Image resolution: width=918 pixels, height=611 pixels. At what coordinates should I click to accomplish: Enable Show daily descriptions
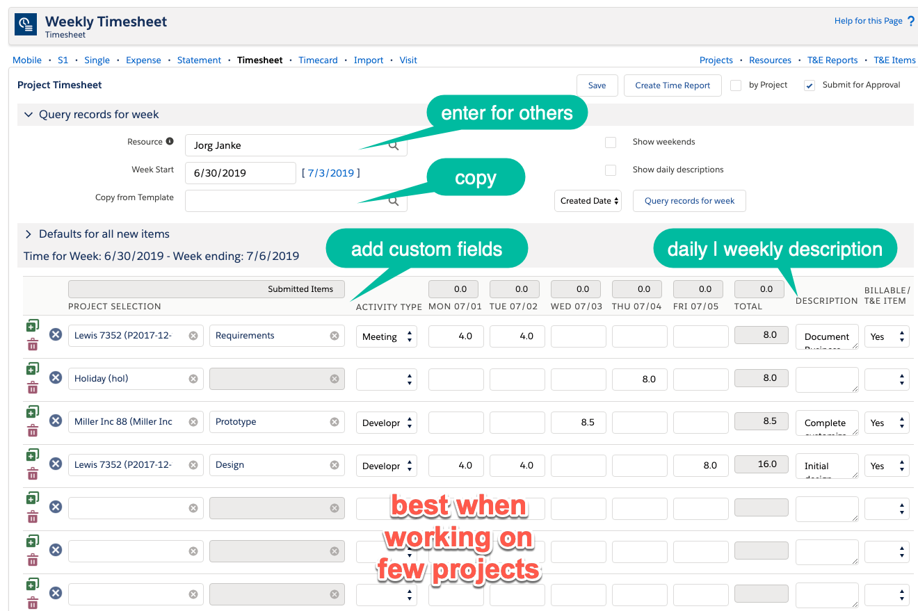(x=611, y=170)
